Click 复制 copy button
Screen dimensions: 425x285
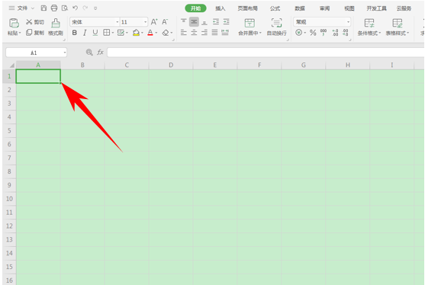(x=35, y=33)
